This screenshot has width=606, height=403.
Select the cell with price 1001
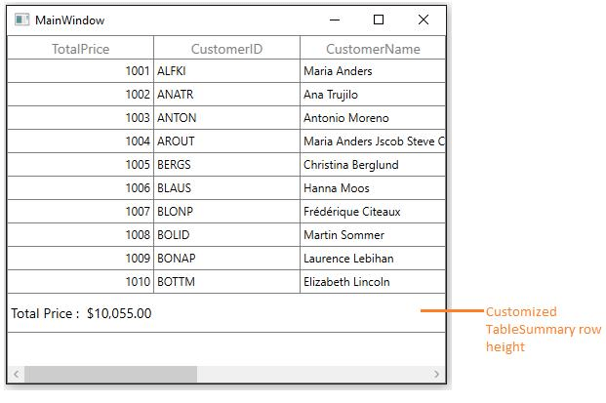[80, 71]
